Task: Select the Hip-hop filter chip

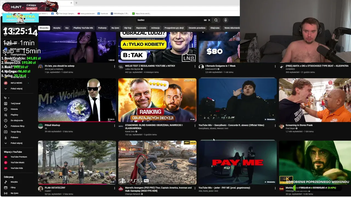Action: (128, 28)
